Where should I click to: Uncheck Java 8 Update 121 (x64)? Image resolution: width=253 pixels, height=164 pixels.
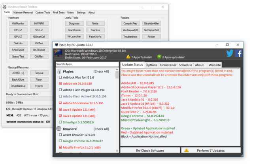tap(60, 109)
